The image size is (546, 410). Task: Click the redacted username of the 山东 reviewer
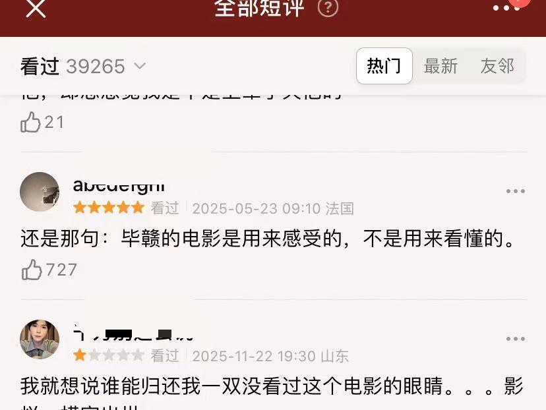(x=133, y=334)
